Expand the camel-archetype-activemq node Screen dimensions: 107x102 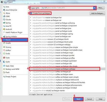(x=31, y=23)
